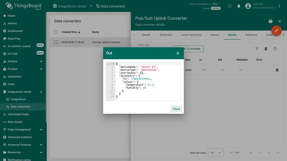Select the Pub/Sub Uplink Converter name cell
Viewport: 287px width, 161px height.
pyautogui.click(x=106, y=42)
